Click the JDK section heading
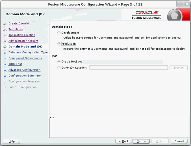This screenshot has height=146, width=191. tap(54, 56)
